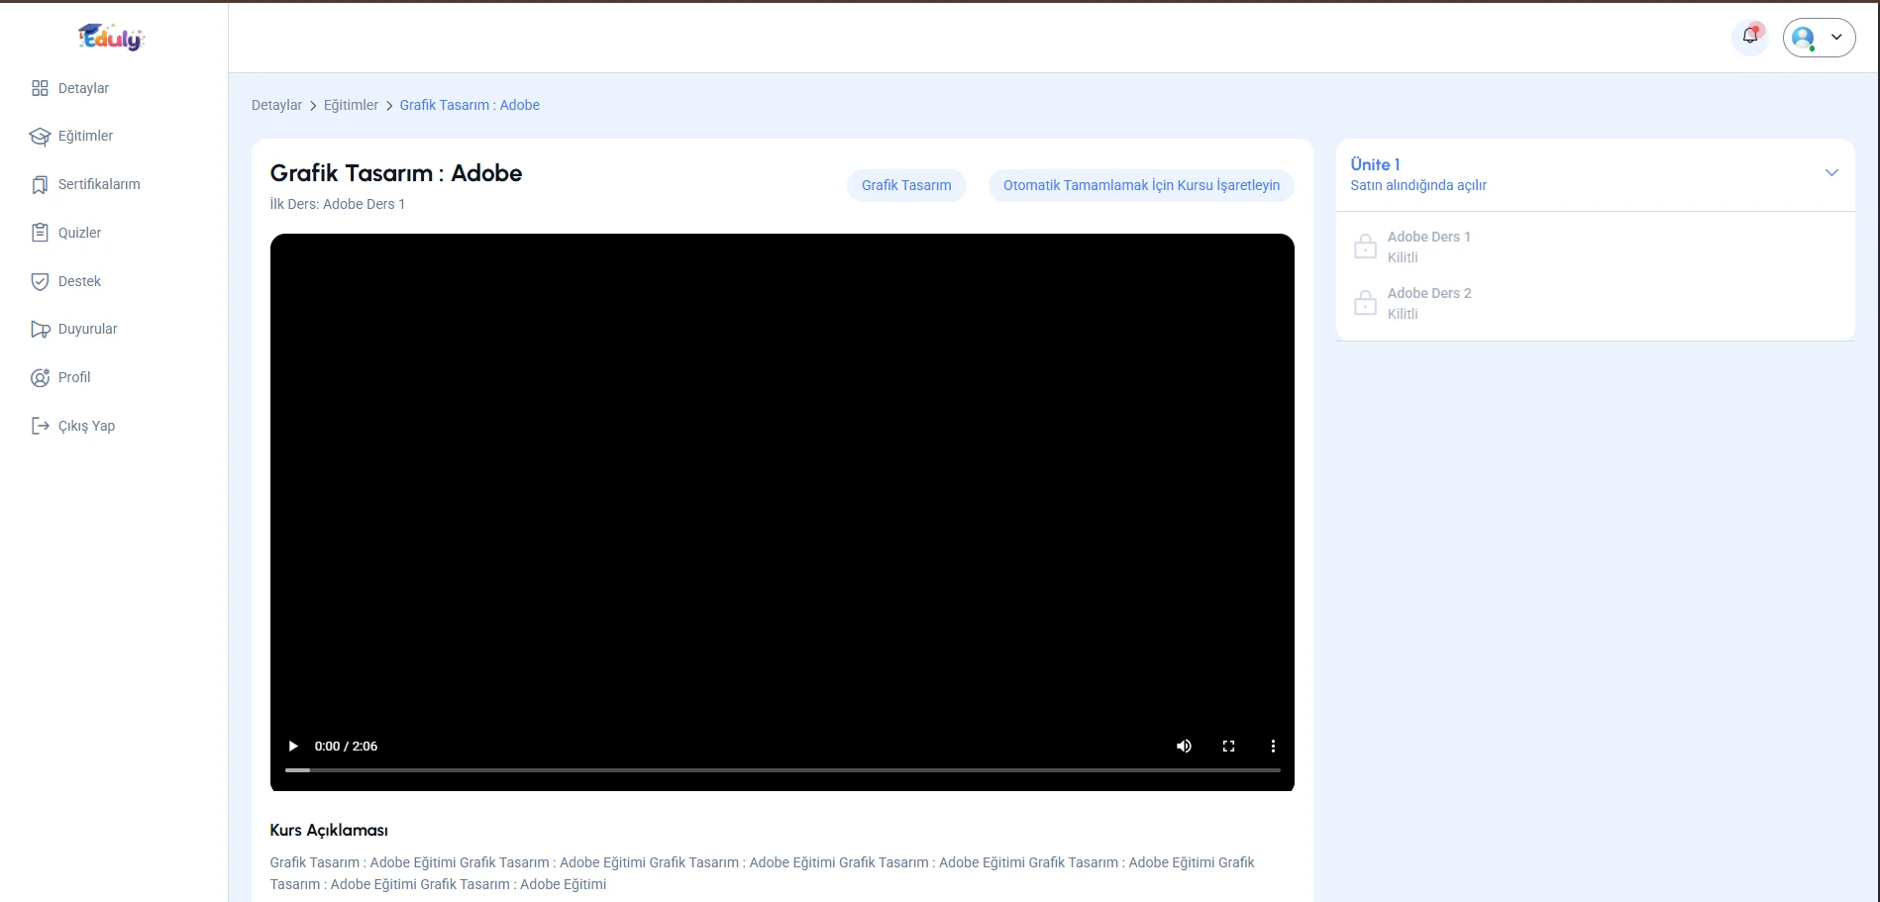Play the course video
Viewport: 1880px width, 902px height.
pyautogui.click(x=293, y=746)
